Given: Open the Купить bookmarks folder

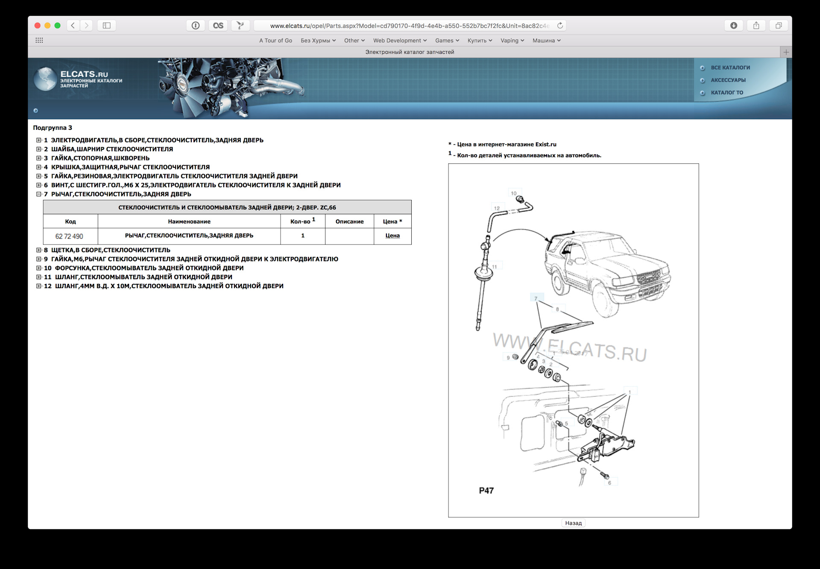Looking at the screenshot, I should tap(480, 41).
